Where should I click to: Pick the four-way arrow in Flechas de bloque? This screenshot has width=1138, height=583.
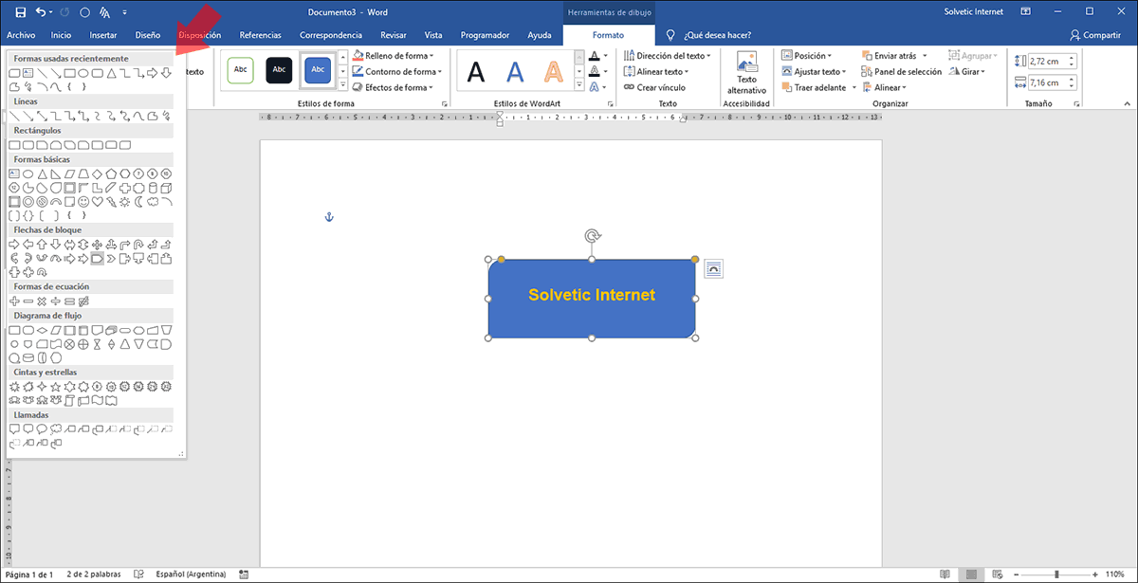coord(97,245)
